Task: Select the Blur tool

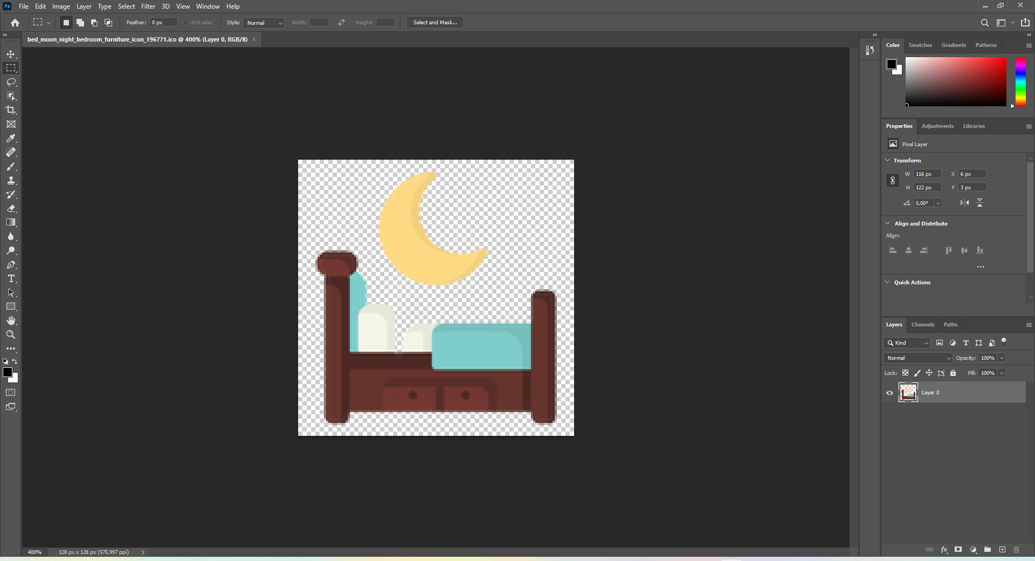Action: click(x=11, y=236)
